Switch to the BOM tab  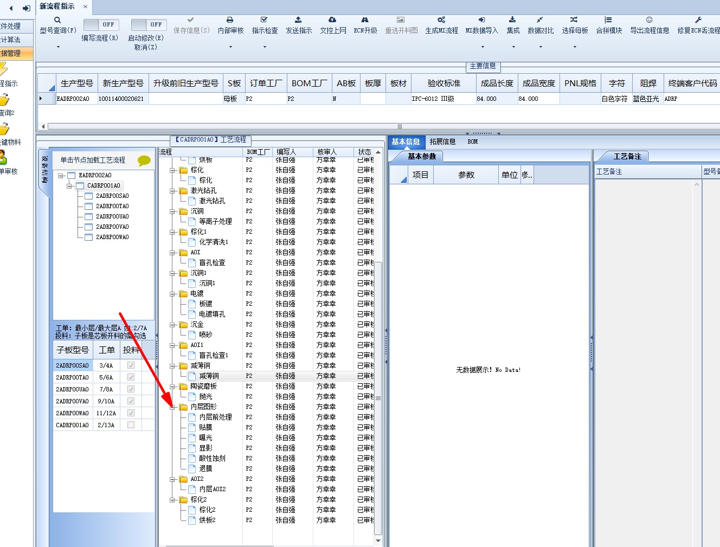click(473, 141)
